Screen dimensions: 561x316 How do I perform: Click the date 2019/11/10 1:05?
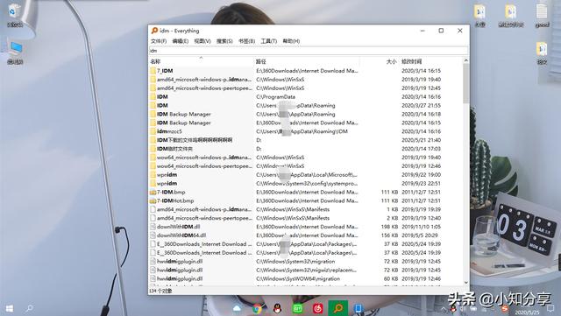421,227
